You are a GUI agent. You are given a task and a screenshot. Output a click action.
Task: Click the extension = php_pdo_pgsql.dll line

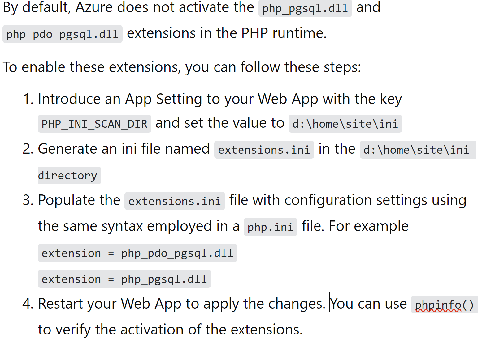click(x=137, y=253)
